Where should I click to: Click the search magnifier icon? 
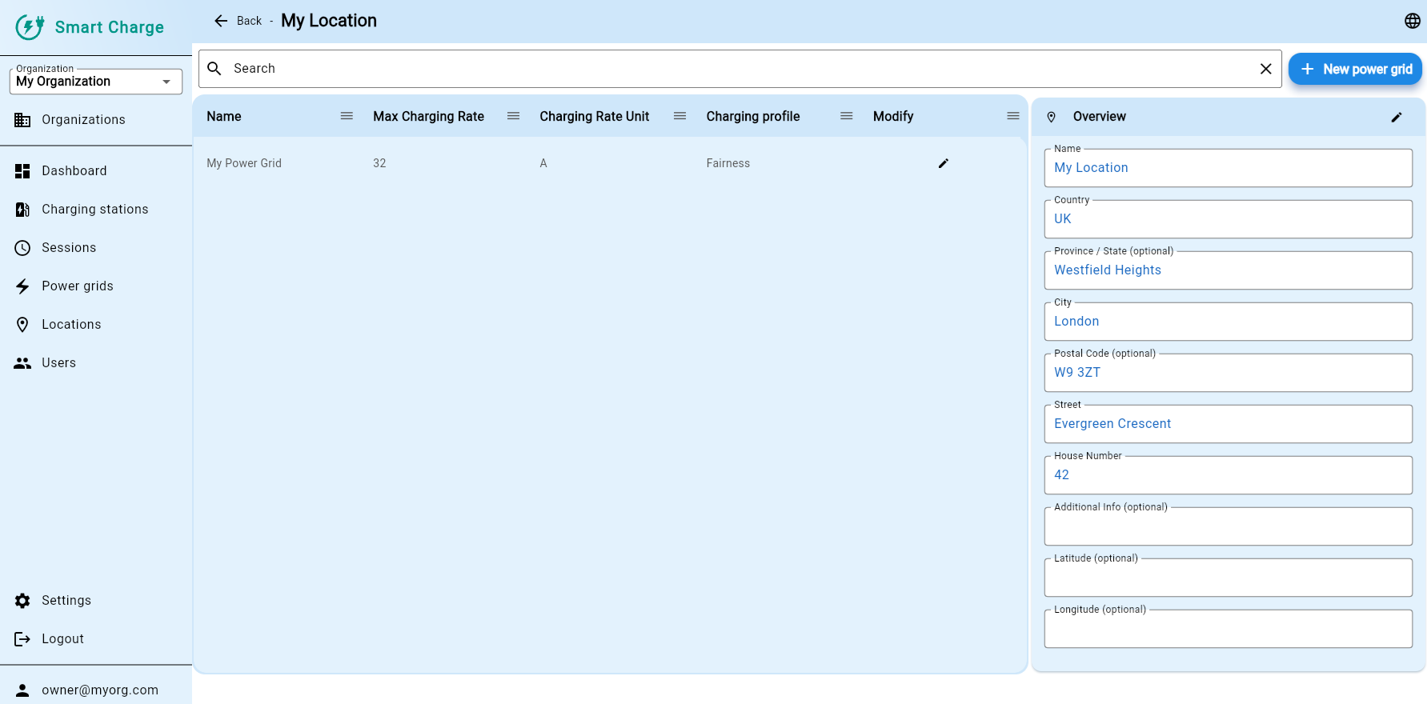214,69
